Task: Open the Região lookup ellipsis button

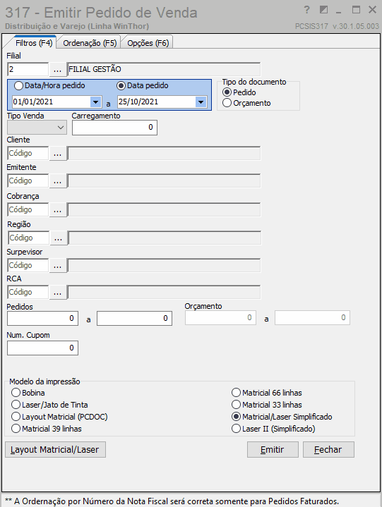Action: (59, 238)
